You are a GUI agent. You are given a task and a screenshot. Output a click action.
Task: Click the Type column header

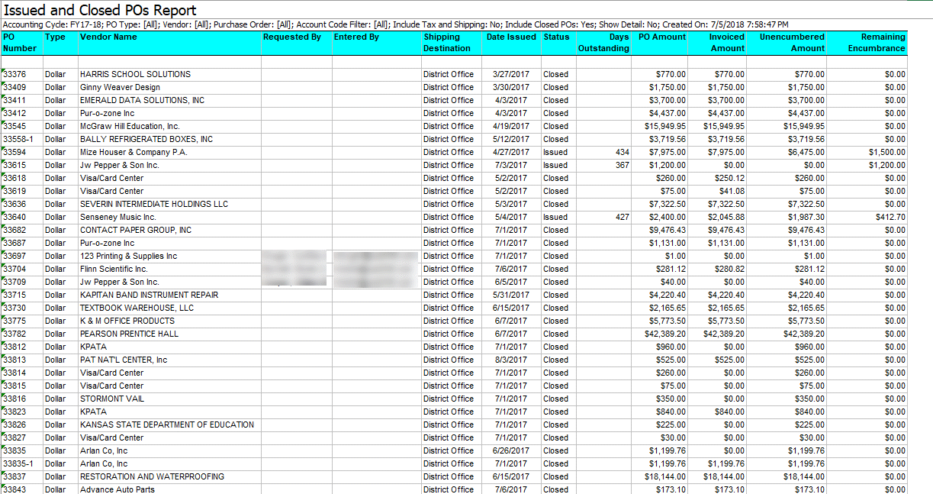click(x=60, y=43)
